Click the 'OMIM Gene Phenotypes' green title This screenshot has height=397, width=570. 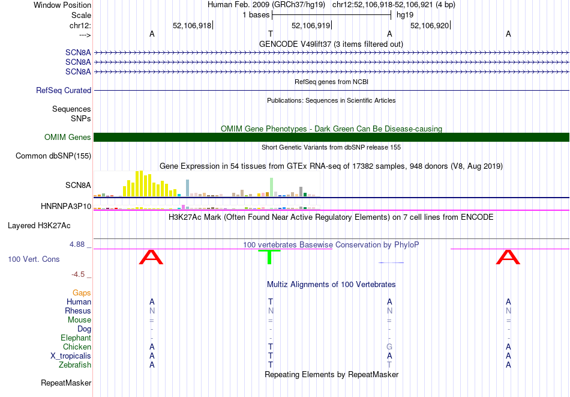point(332,129)
